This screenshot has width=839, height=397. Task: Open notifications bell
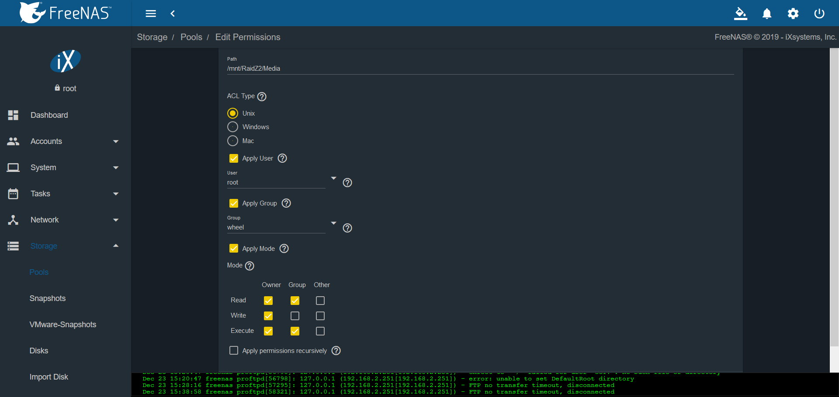tap(767, 14)
